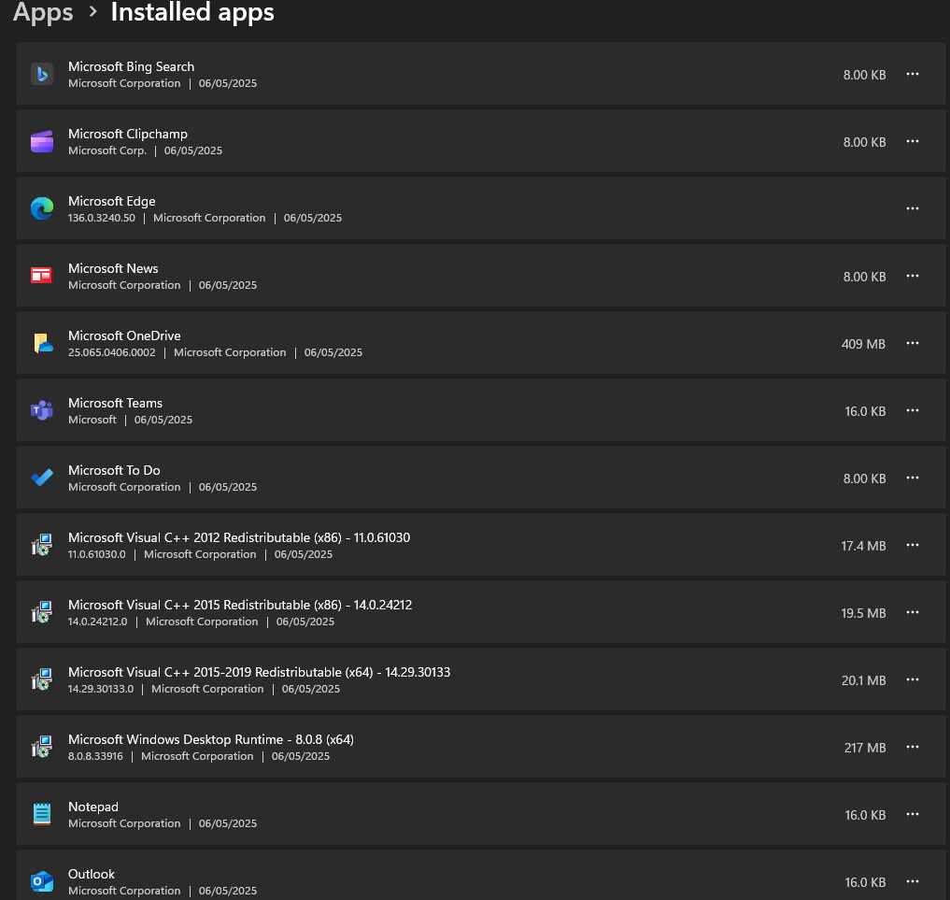Click the 217 MB size of Desktop Runtime
The image size is (950, 900).
(x=865, y=748)
